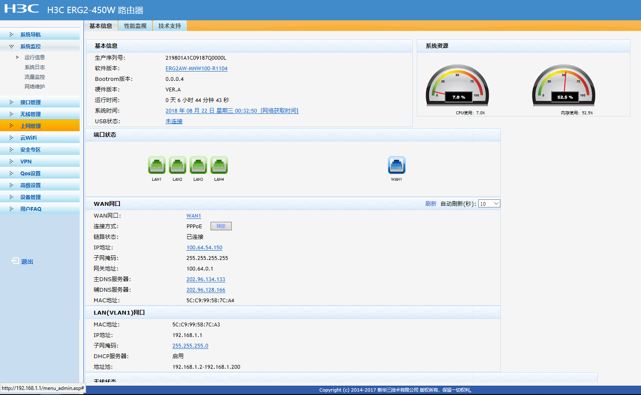Expand the VPN menu section
This screenshot has width=641, height=395.
[40, 161]
